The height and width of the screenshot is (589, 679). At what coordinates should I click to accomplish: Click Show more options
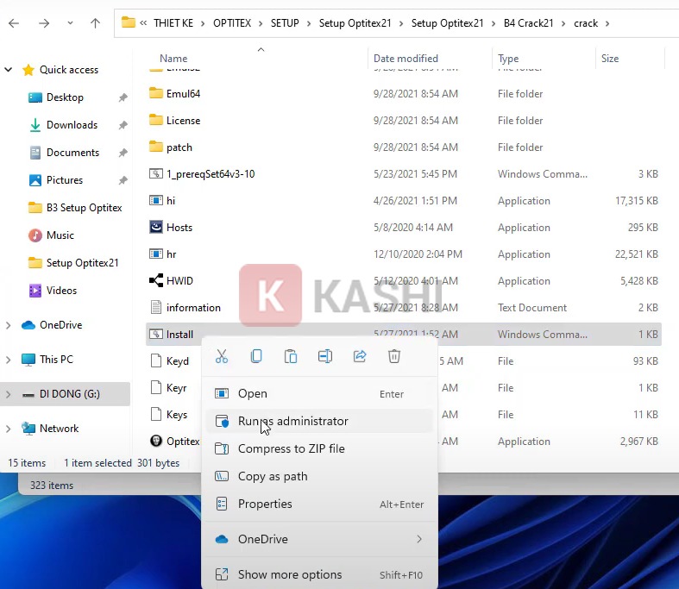(319, 574)
